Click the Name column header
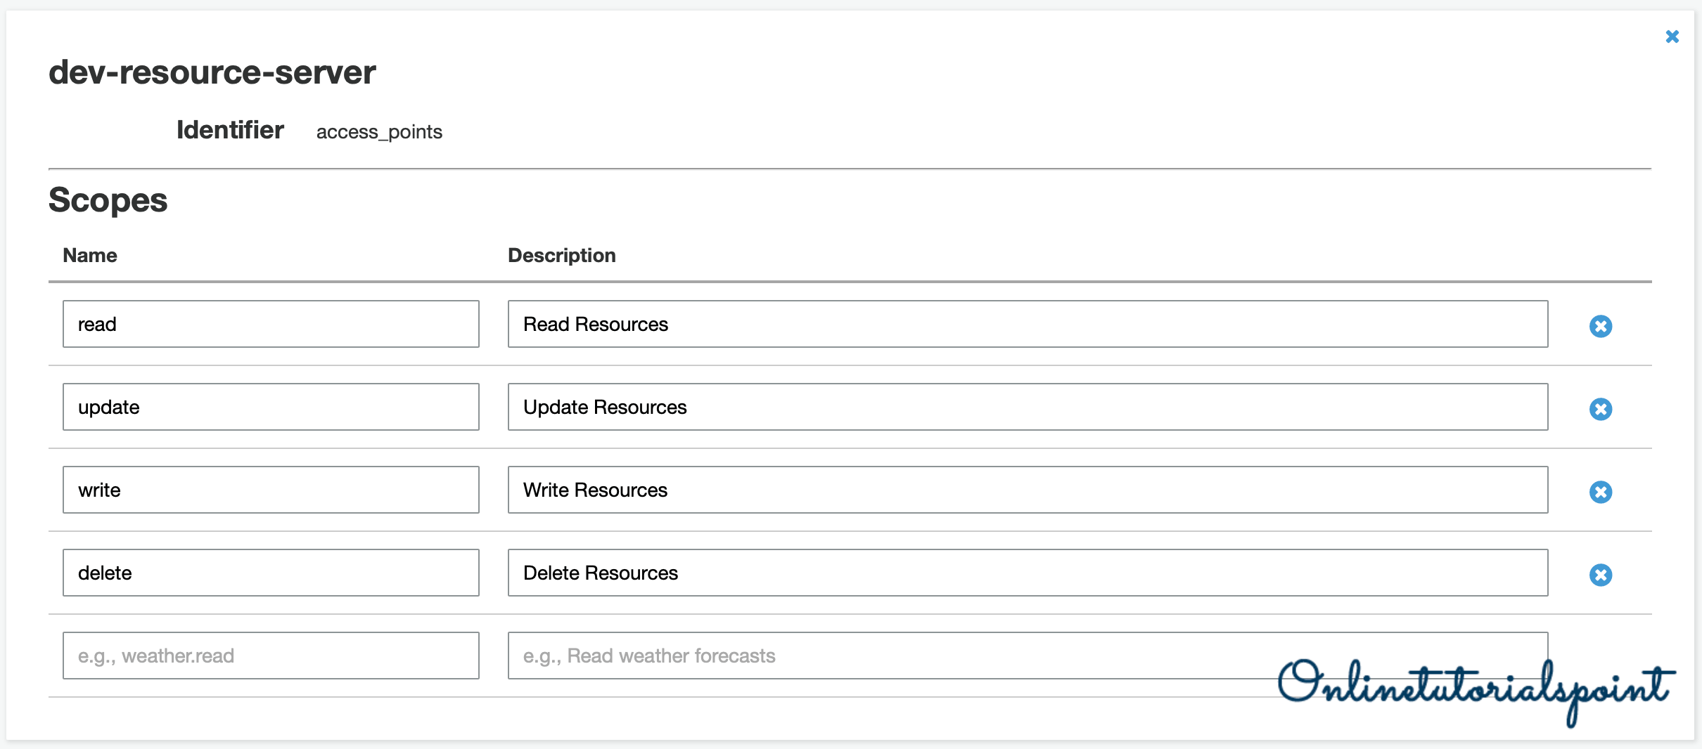Image resolution: width=1702 pixels, height=749 pixels. tap(90, 255)
